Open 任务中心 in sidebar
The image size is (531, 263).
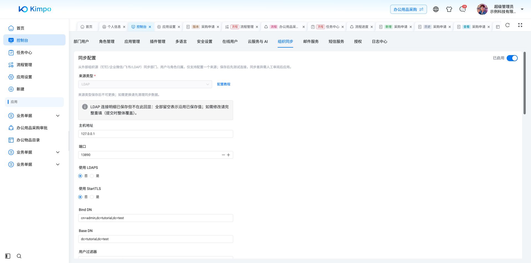pos(34,52)
